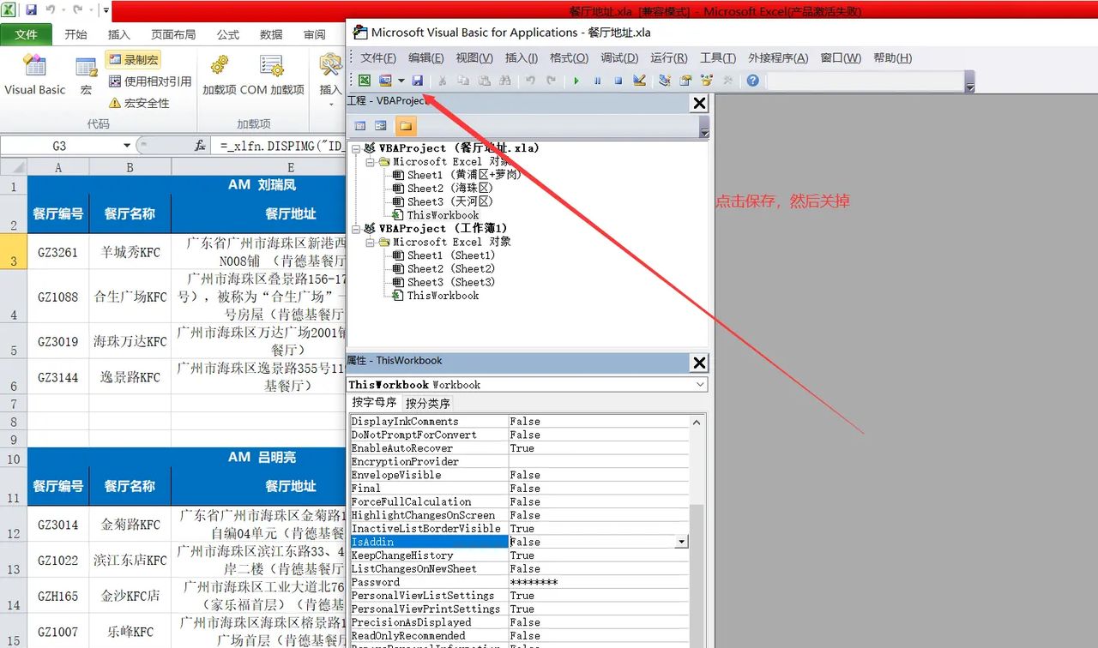Click the Paste icon in VBA toolbar
This screenshot has width=1098, height=648.
(484, 81)
